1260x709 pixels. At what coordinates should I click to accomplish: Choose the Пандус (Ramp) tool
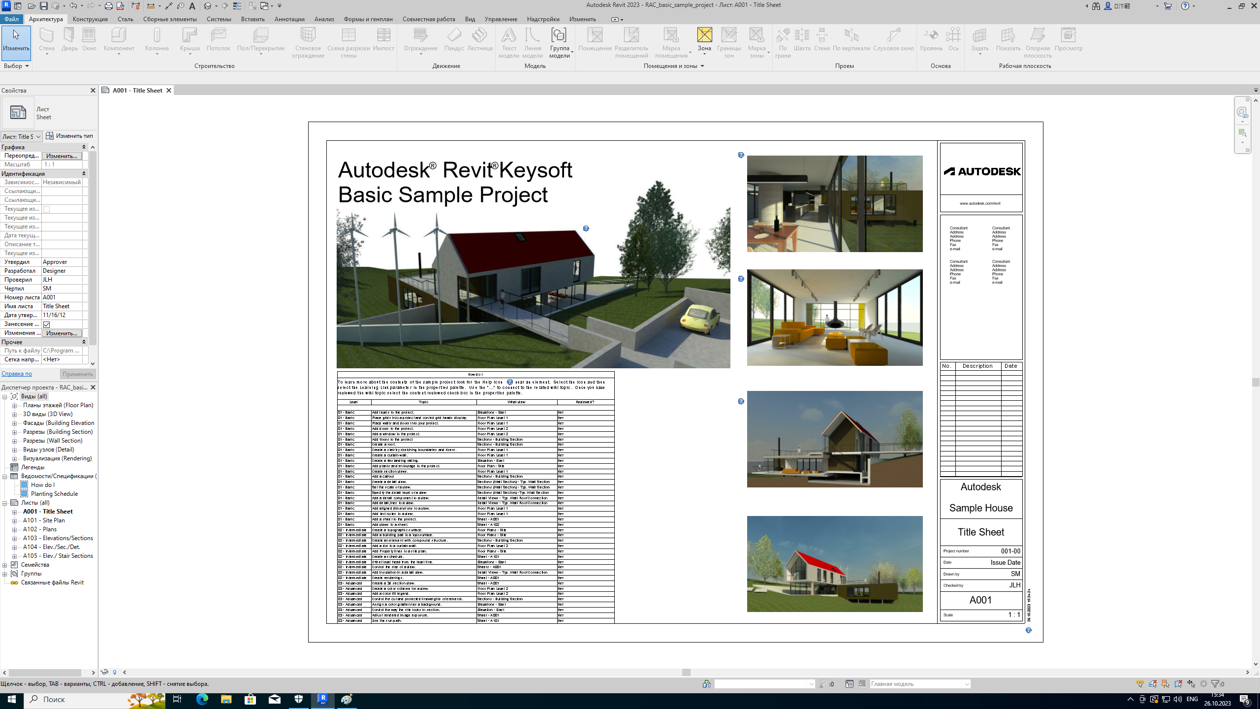click(x=454, y=39)
